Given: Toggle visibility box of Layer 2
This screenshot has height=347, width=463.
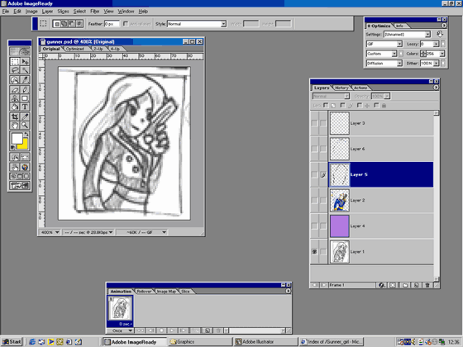Looking at the screenshot, I should click(314, 200).
